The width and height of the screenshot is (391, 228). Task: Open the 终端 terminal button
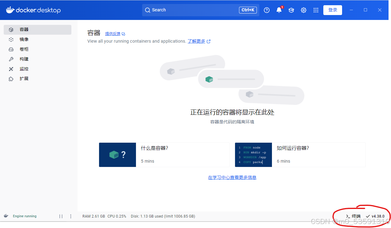[353, 216]
